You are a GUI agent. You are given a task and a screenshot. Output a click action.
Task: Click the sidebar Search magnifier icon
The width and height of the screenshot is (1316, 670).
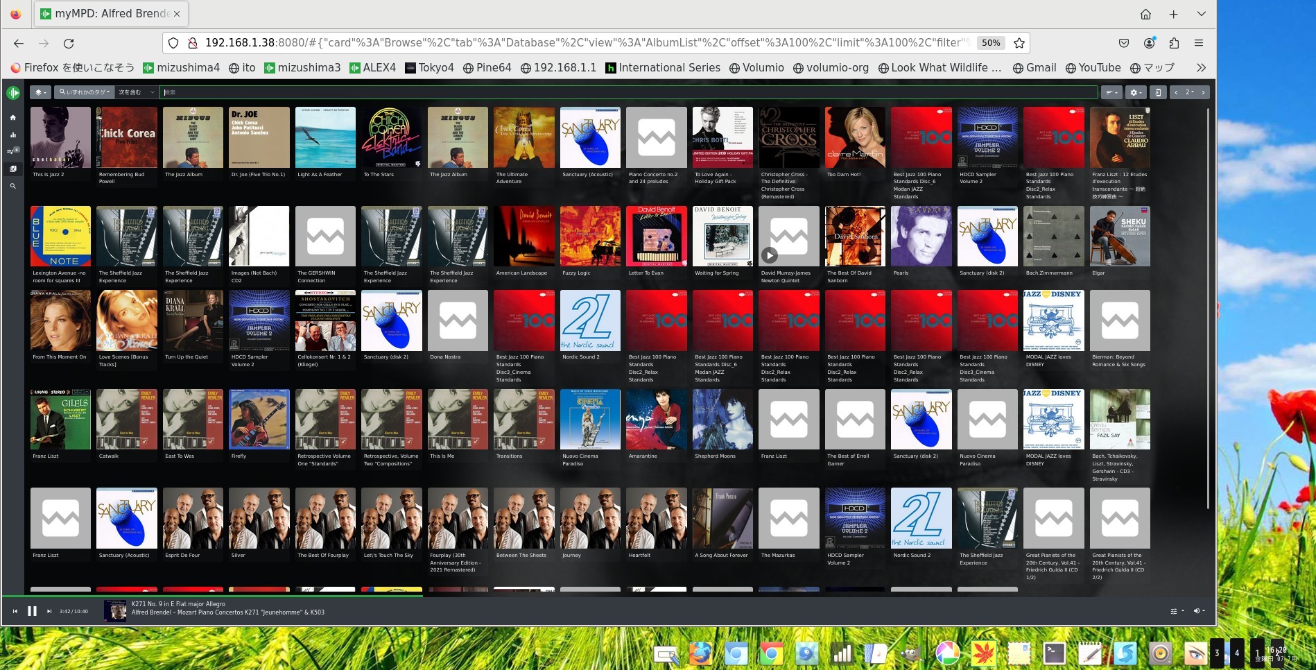coord(12,186)
